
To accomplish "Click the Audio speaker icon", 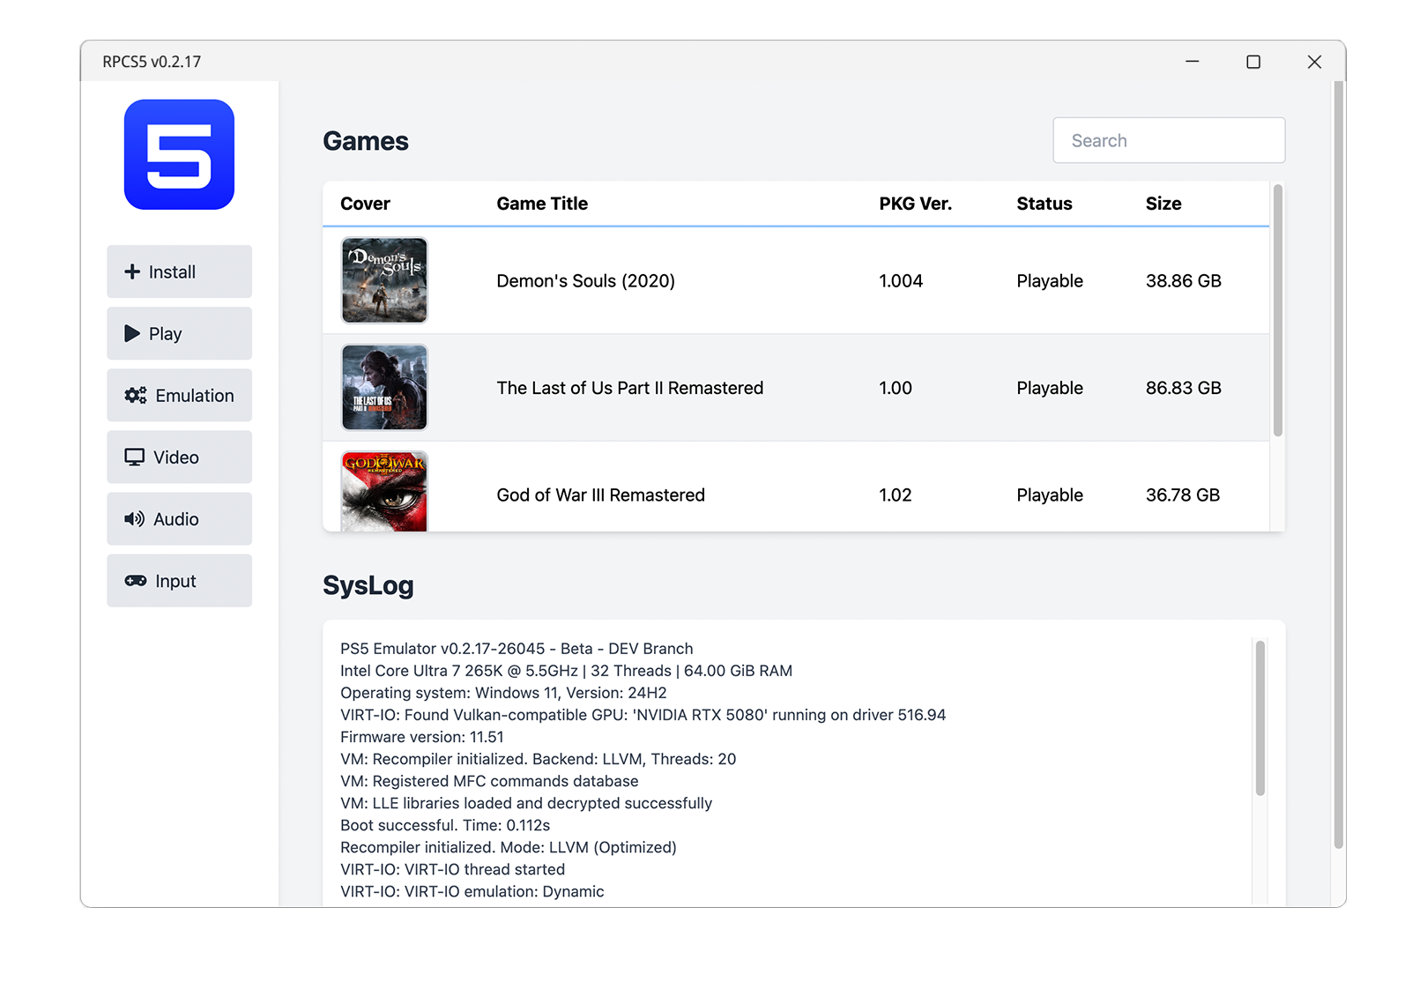I will point(133,518).
